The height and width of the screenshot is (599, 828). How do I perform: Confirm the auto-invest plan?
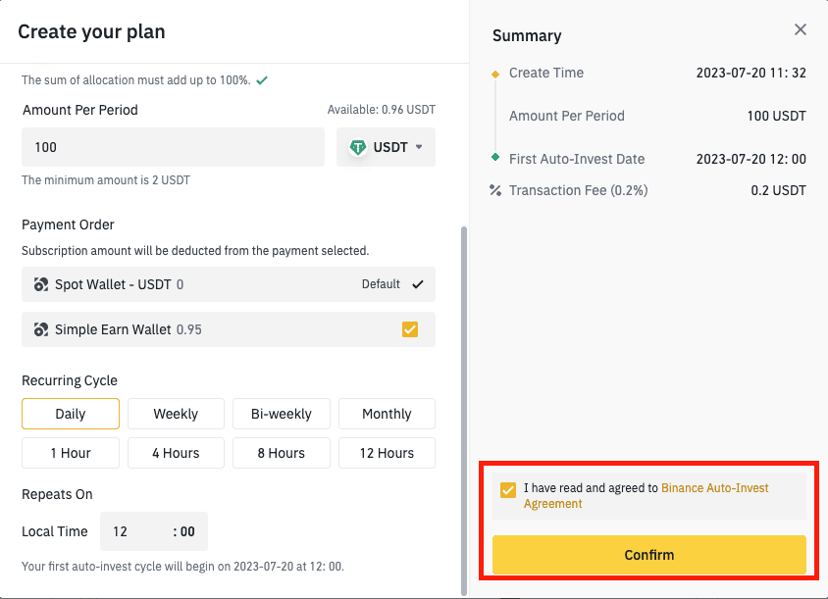coord(649,555)
